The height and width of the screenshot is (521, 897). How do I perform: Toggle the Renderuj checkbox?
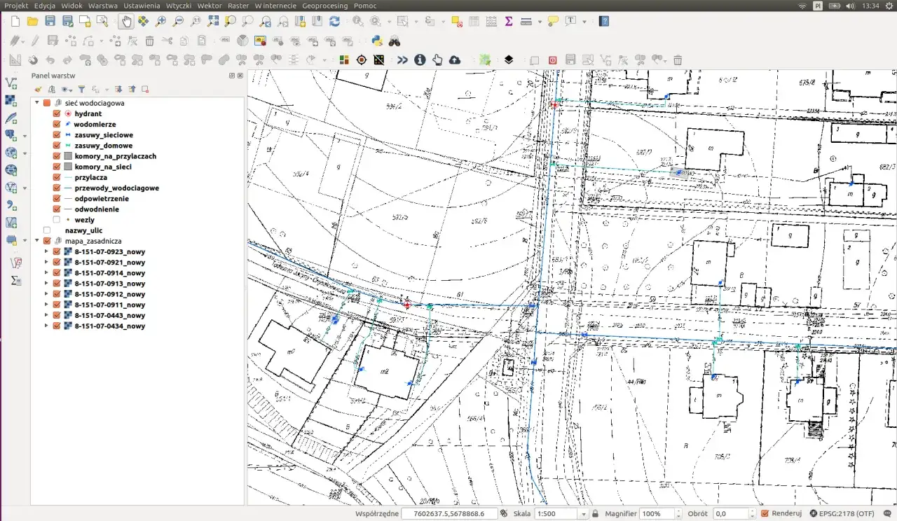pos(765,513)
